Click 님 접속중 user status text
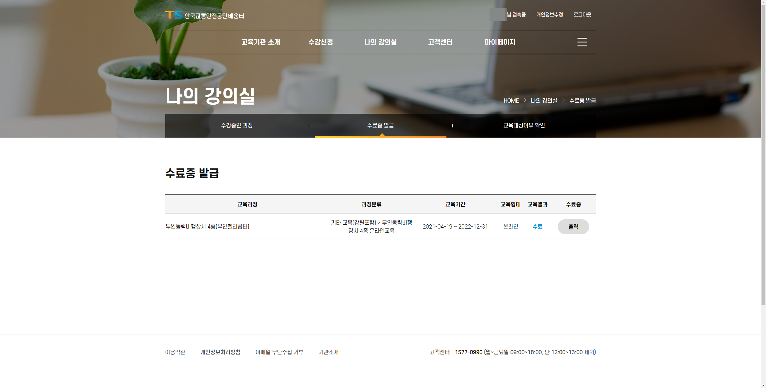The height and width of the screenshot is (388, 766). (516, 14)
